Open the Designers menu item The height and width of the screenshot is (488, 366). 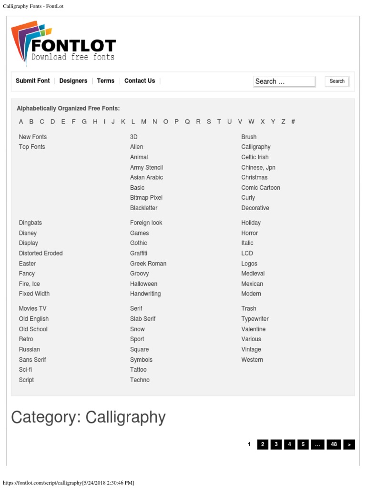click(x=73, y=81)
